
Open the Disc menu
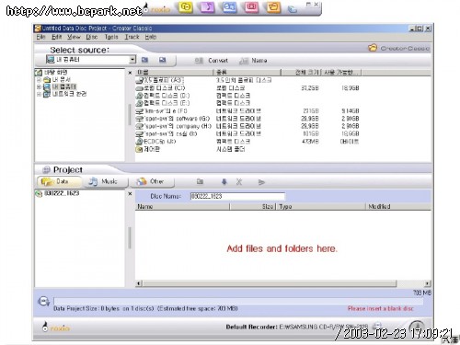[x=92, y=37]
